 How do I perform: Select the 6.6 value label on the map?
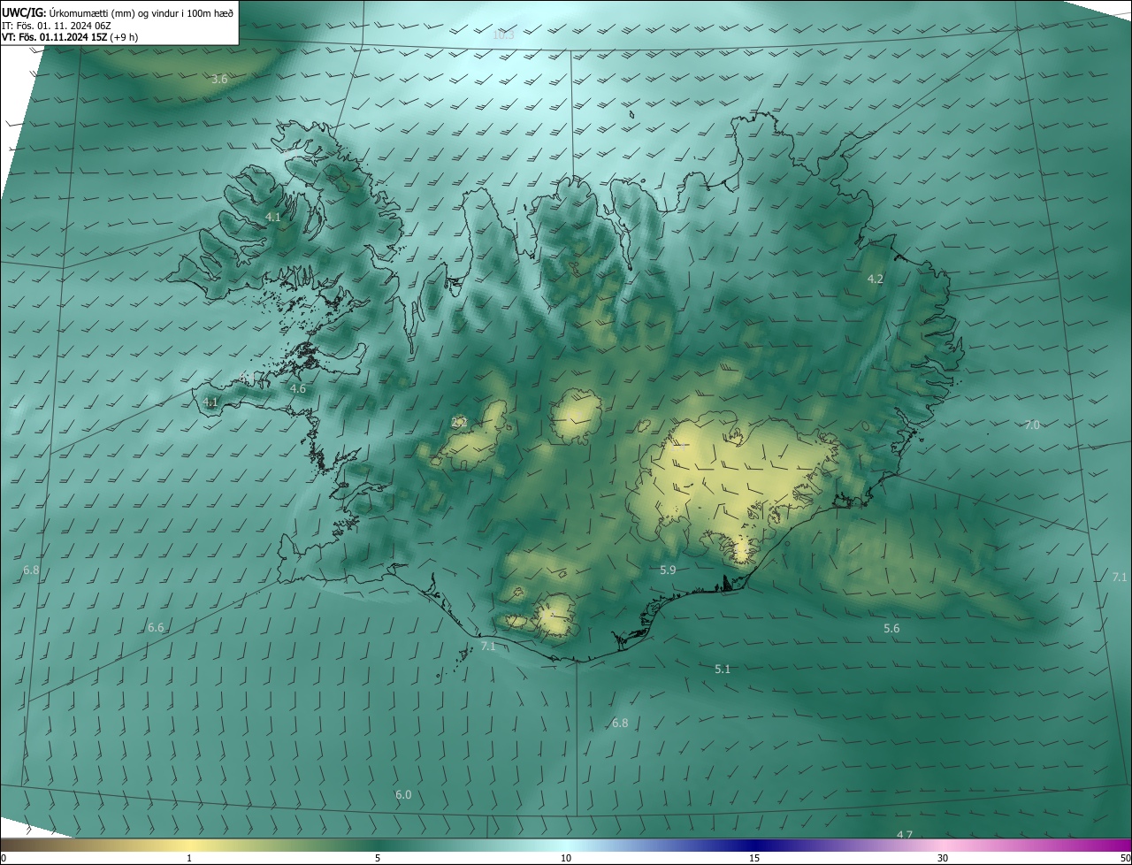[x=156, y=628]
